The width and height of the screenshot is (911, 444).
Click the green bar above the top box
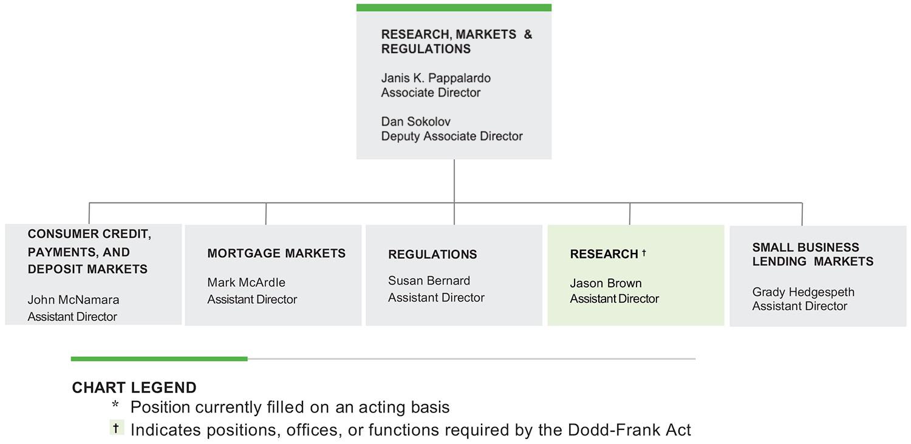(x=454, y=7)
